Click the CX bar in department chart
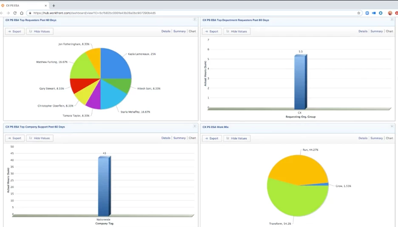The height and width of the screenshot is (227, 398). [301, 82]
